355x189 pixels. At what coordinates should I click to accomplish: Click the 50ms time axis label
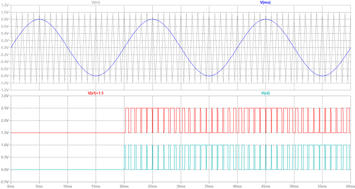(x=294, y=187)
